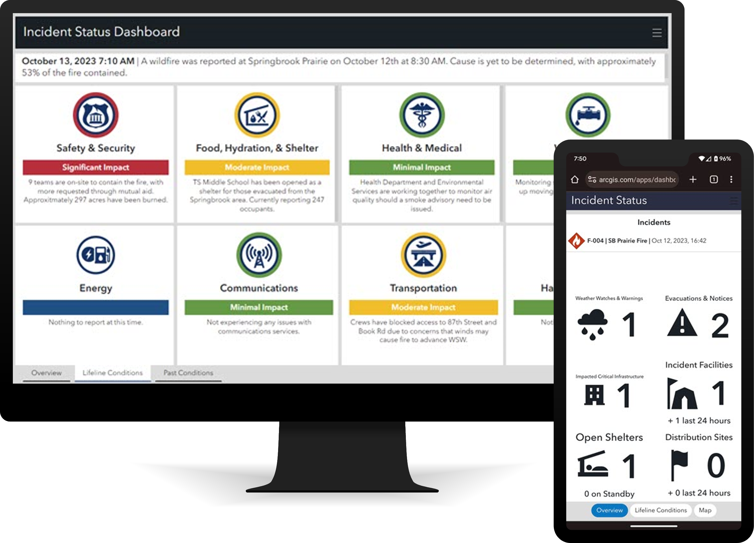Click the red Significant Impact status bar

[x=95, y=167]
